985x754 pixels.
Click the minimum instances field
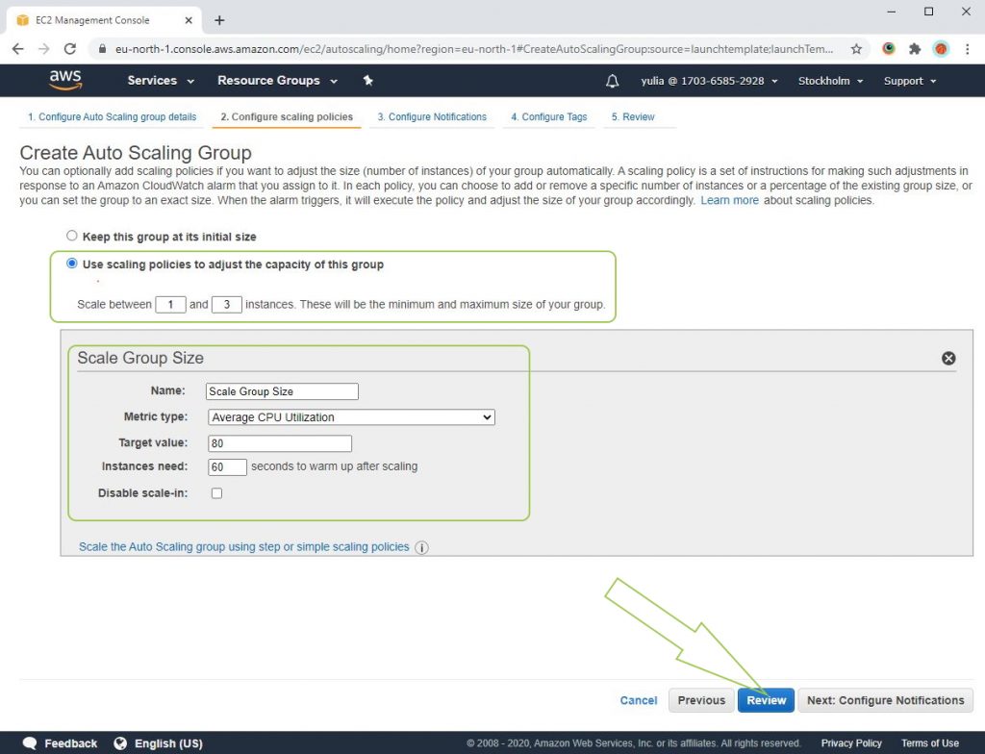(x=170, y=305)
